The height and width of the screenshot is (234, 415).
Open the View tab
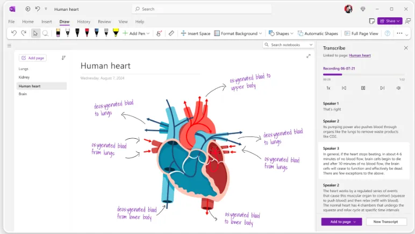tap(123, 22)
